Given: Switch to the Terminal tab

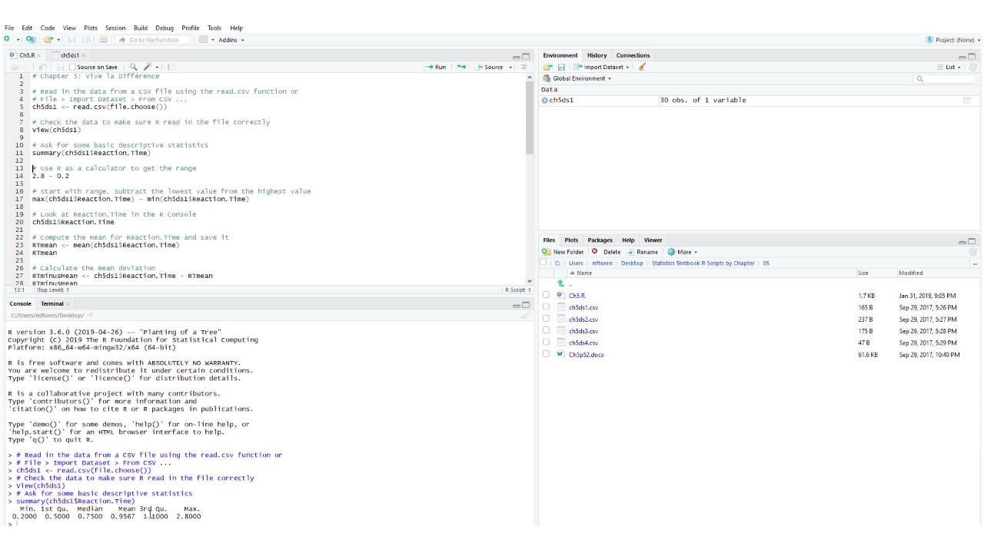Looking at the screenshot, I should click(x=52, y=303).
